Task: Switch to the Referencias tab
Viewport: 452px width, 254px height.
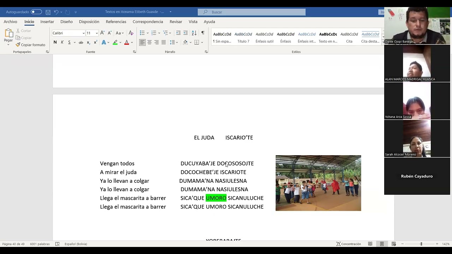Action: click(x=116, y=22)
